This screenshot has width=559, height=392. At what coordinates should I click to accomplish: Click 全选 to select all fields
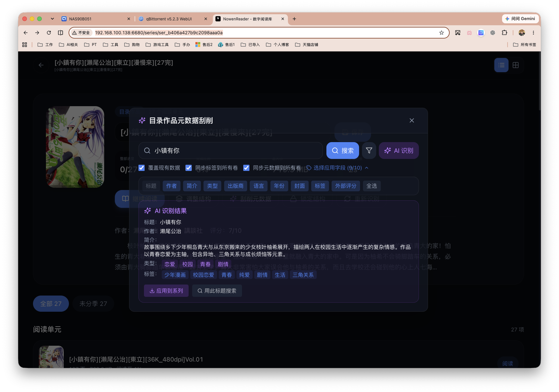(x=372, y=186)
